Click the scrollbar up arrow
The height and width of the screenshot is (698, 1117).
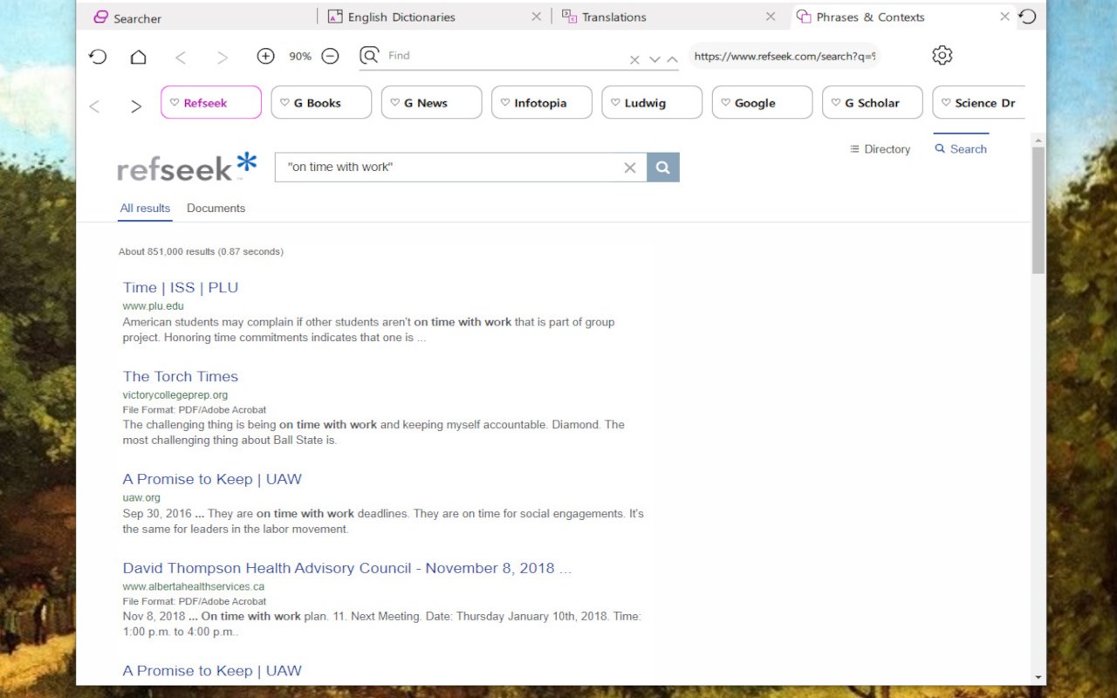tap(1038, 140)
